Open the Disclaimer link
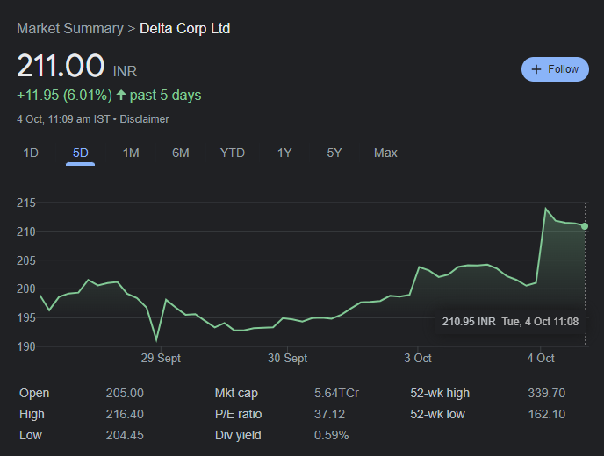Viewport: 604px width, 456px height. pos(144,119)
